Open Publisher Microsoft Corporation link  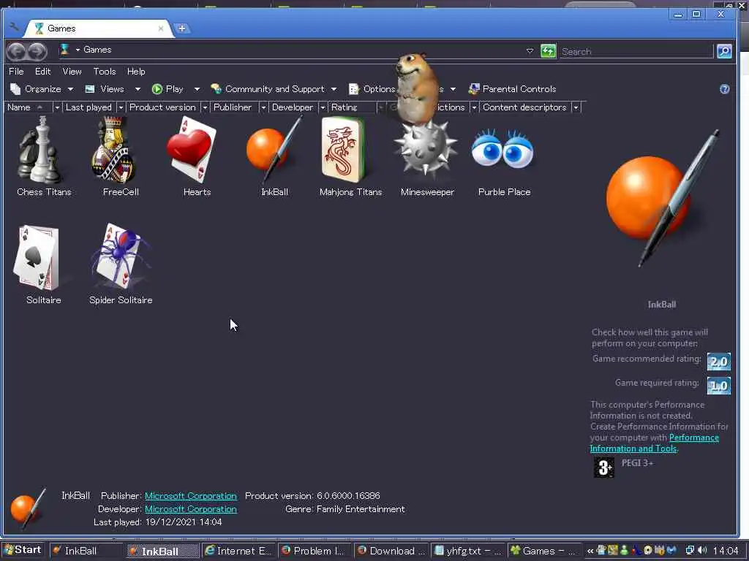pos(191,496)
